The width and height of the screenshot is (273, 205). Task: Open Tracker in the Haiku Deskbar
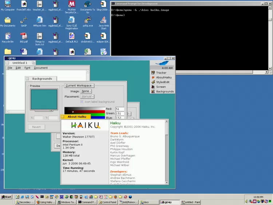(x=161, y=73)
